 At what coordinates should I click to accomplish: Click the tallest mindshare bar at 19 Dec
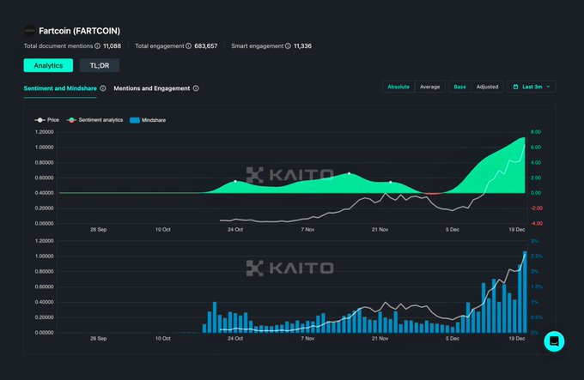525,292
